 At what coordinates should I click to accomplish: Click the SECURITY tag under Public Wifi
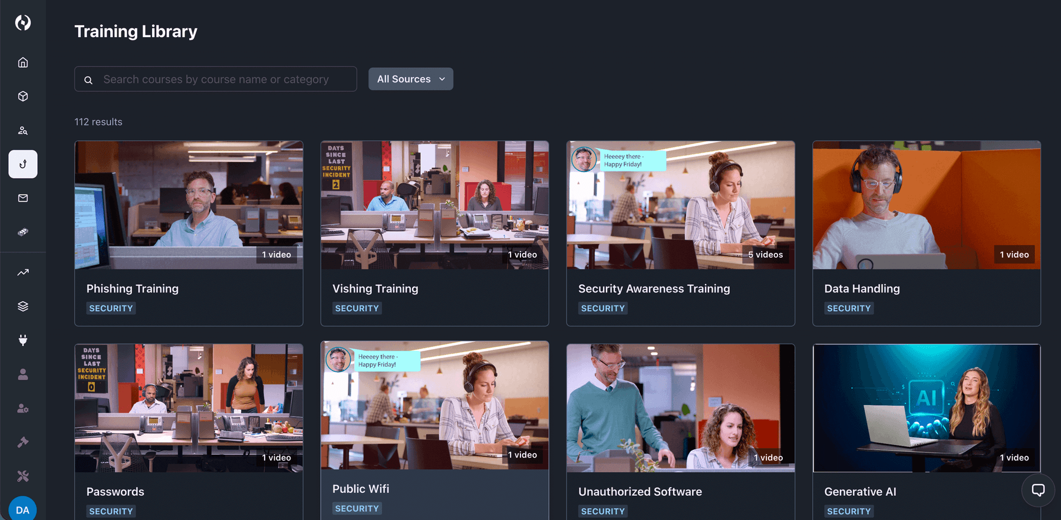(357, 509)
